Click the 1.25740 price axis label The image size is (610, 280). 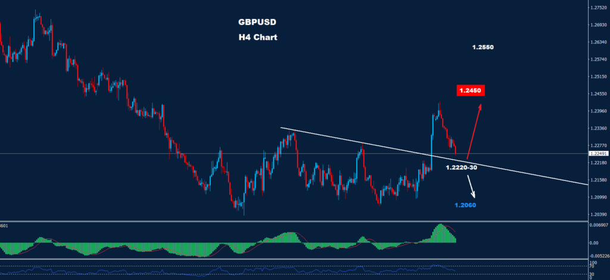point(599,59)
